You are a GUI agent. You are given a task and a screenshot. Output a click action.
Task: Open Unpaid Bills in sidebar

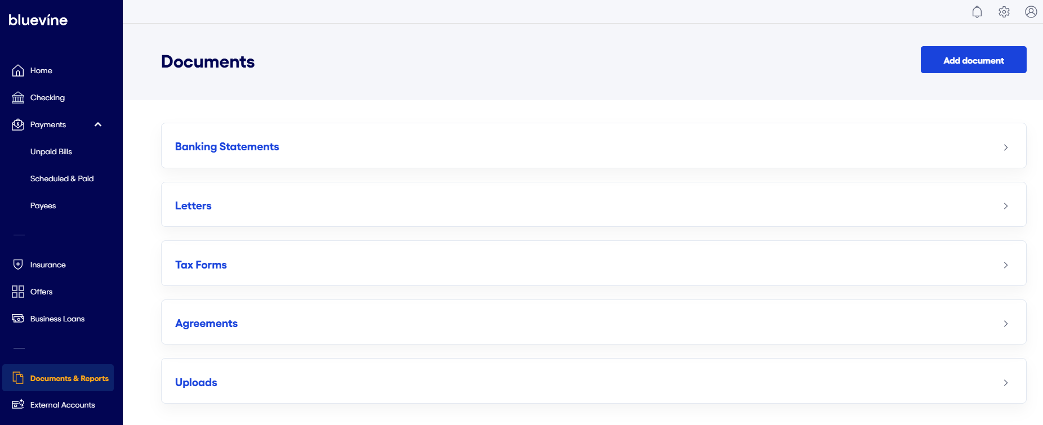tap(51, 151)
